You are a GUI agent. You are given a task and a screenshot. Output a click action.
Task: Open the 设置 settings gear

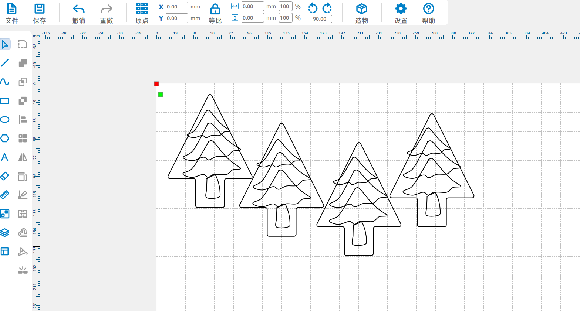coord(401,13)
